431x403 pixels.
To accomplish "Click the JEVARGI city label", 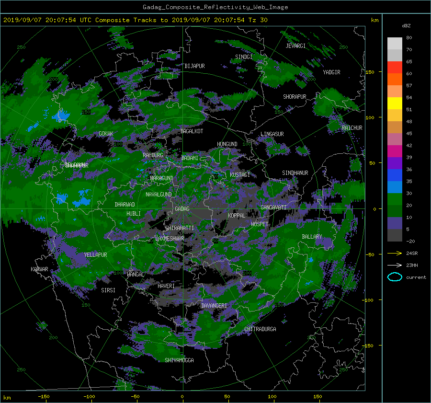I will 295,46.
